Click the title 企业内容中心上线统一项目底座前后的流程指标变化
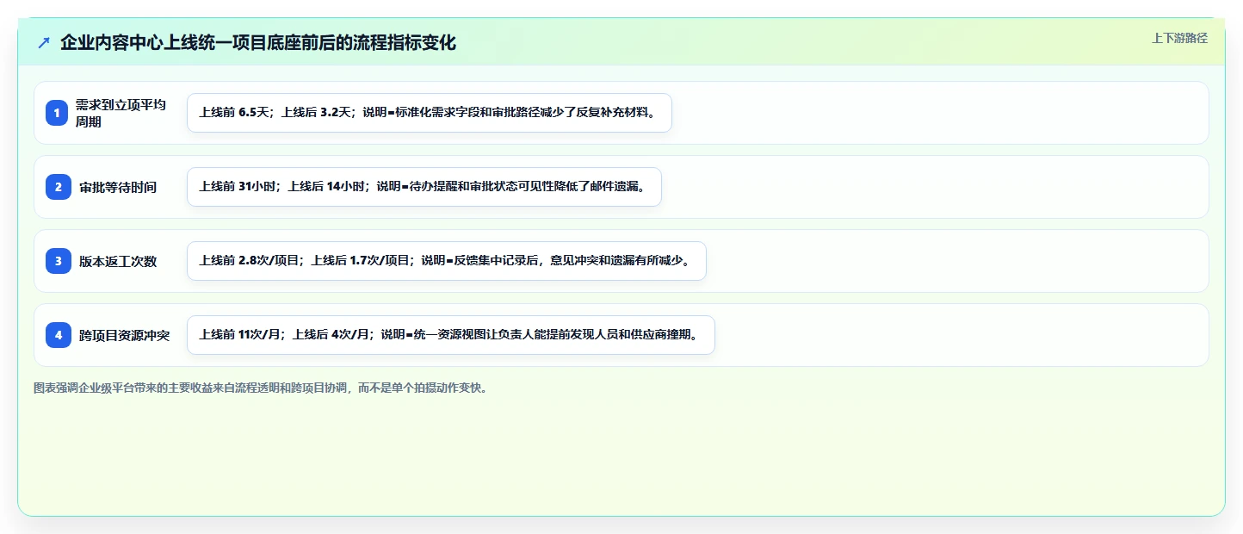This screenshot has width=1243, height=534. tap(257, 43)
